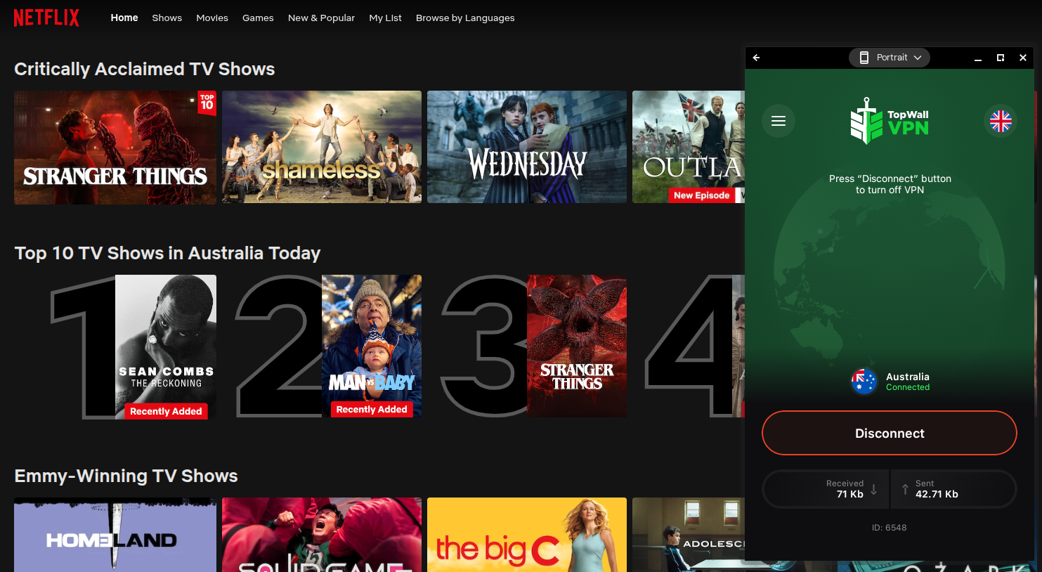
Task: Click Browse by Languages
Action: pyautogui.click(x=465, y=18)
